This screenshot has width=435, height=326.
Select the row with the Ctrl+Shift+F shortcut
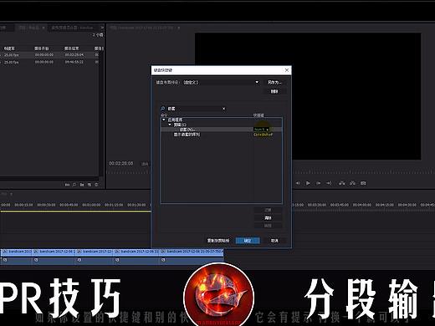tap(222, 135)
